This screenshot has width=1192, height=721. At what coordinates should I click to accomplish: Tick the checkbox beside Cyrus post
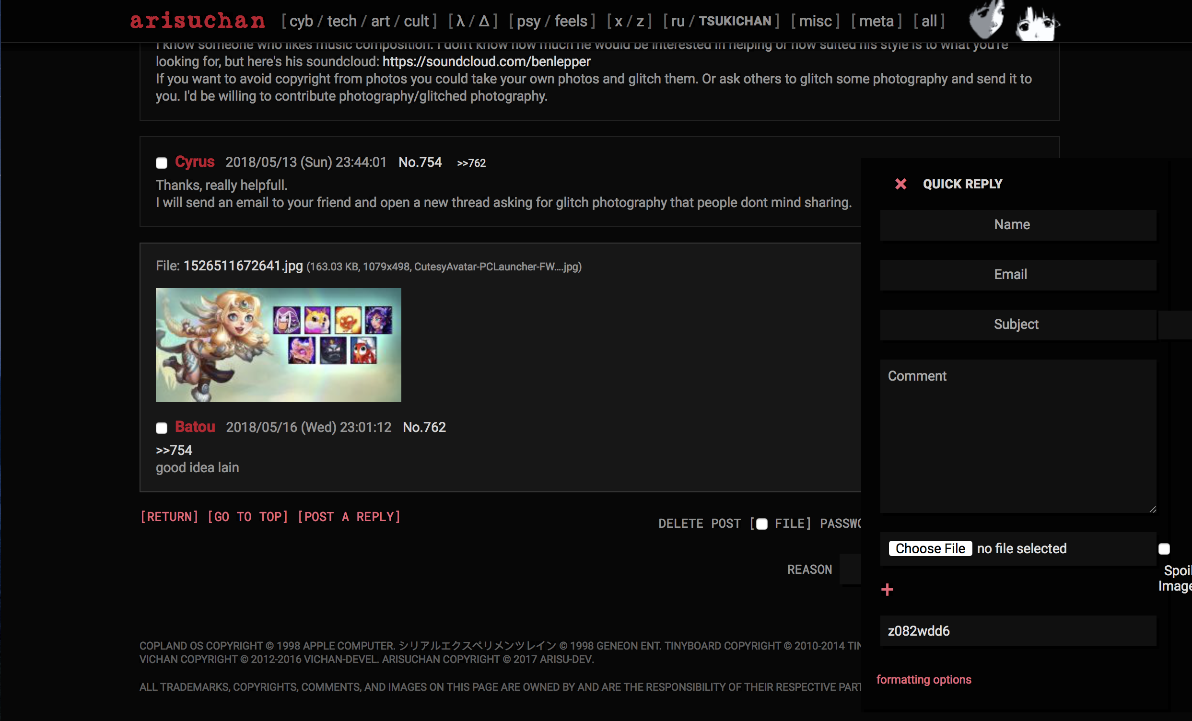162,163
